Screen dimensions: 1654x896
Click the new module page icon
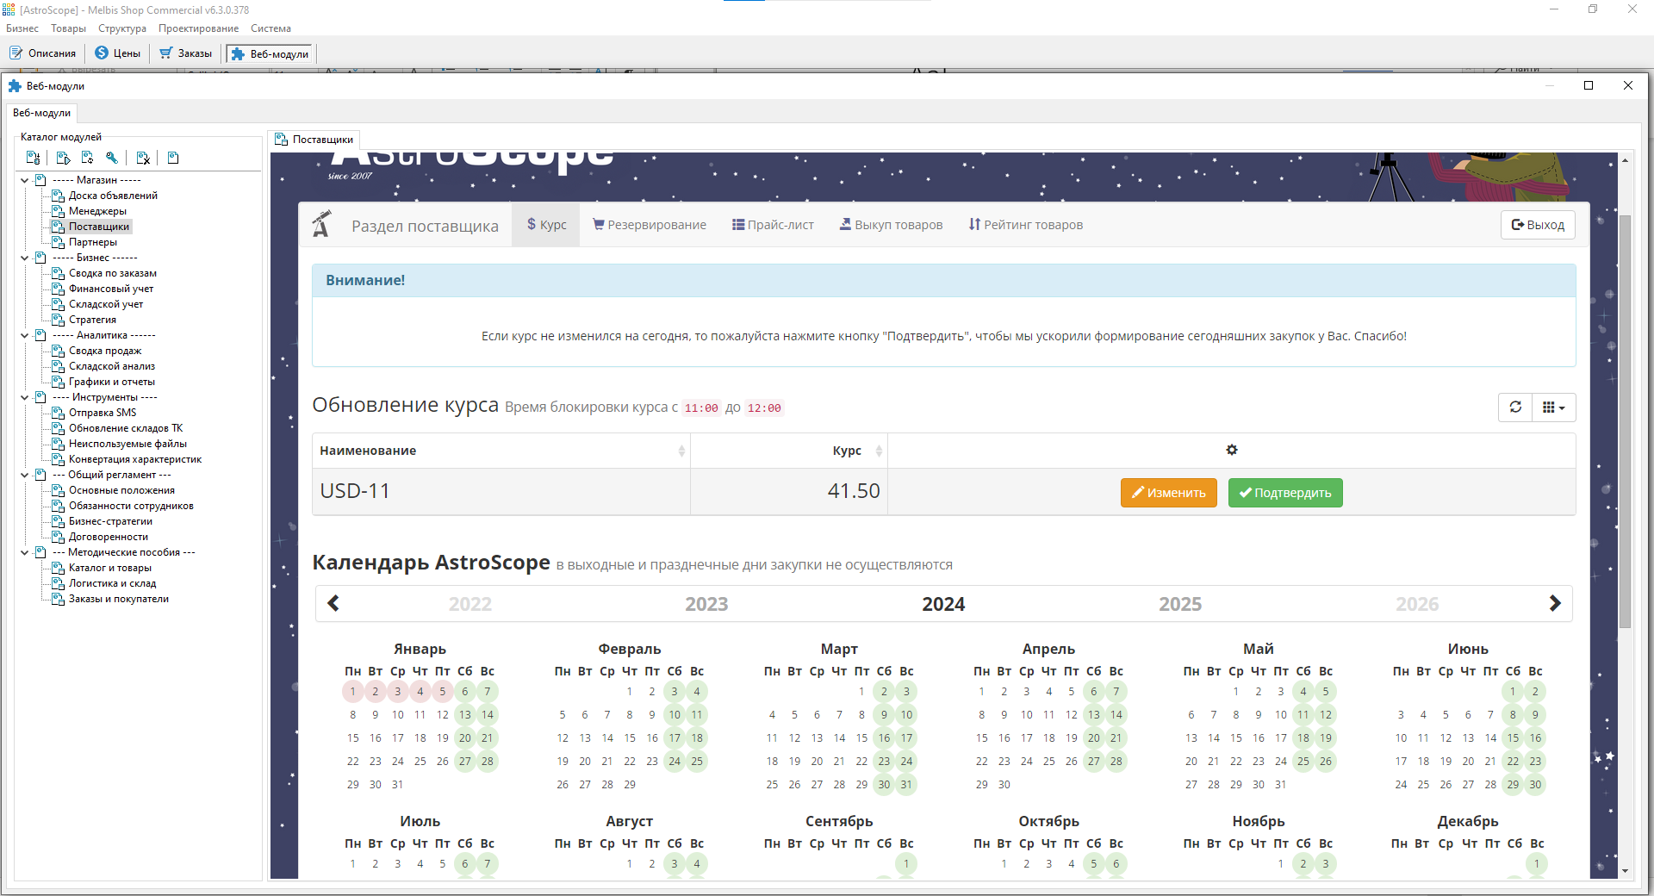pos(173,158)
